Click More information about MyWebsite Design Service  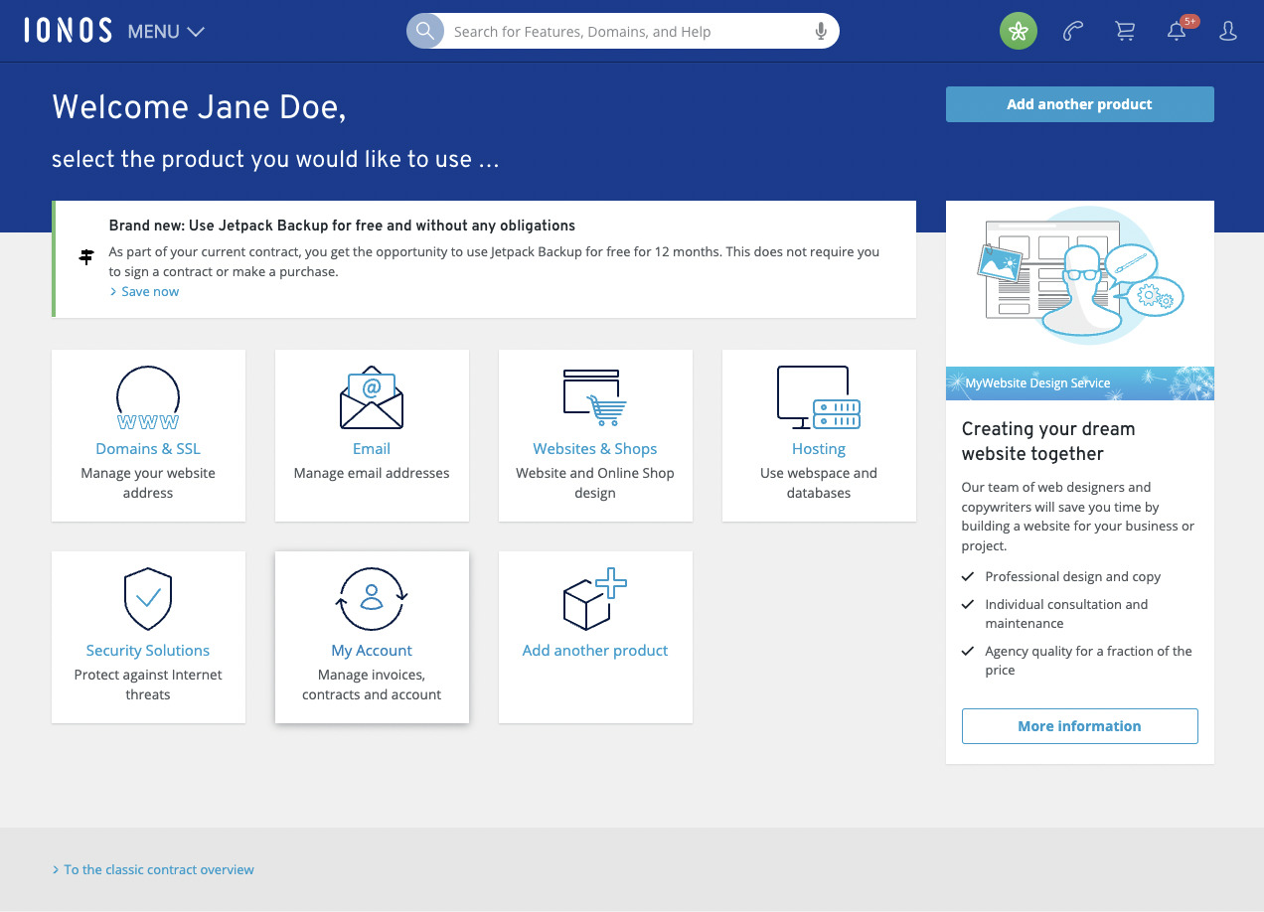[1079, 725]
